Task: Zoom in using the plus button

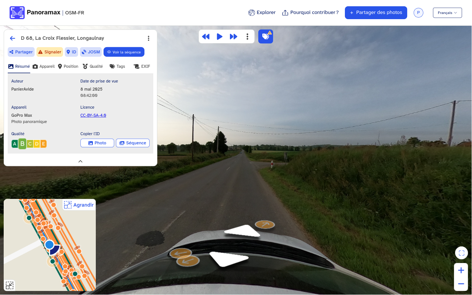Action: 461,271
